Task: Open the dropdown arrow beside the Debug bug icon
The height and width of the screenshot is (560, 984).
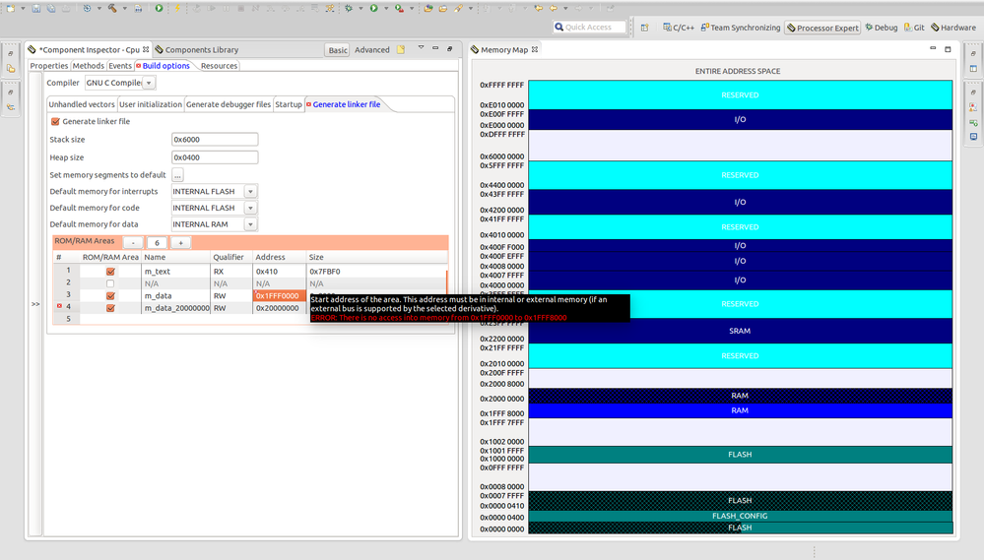Action: 361,8
